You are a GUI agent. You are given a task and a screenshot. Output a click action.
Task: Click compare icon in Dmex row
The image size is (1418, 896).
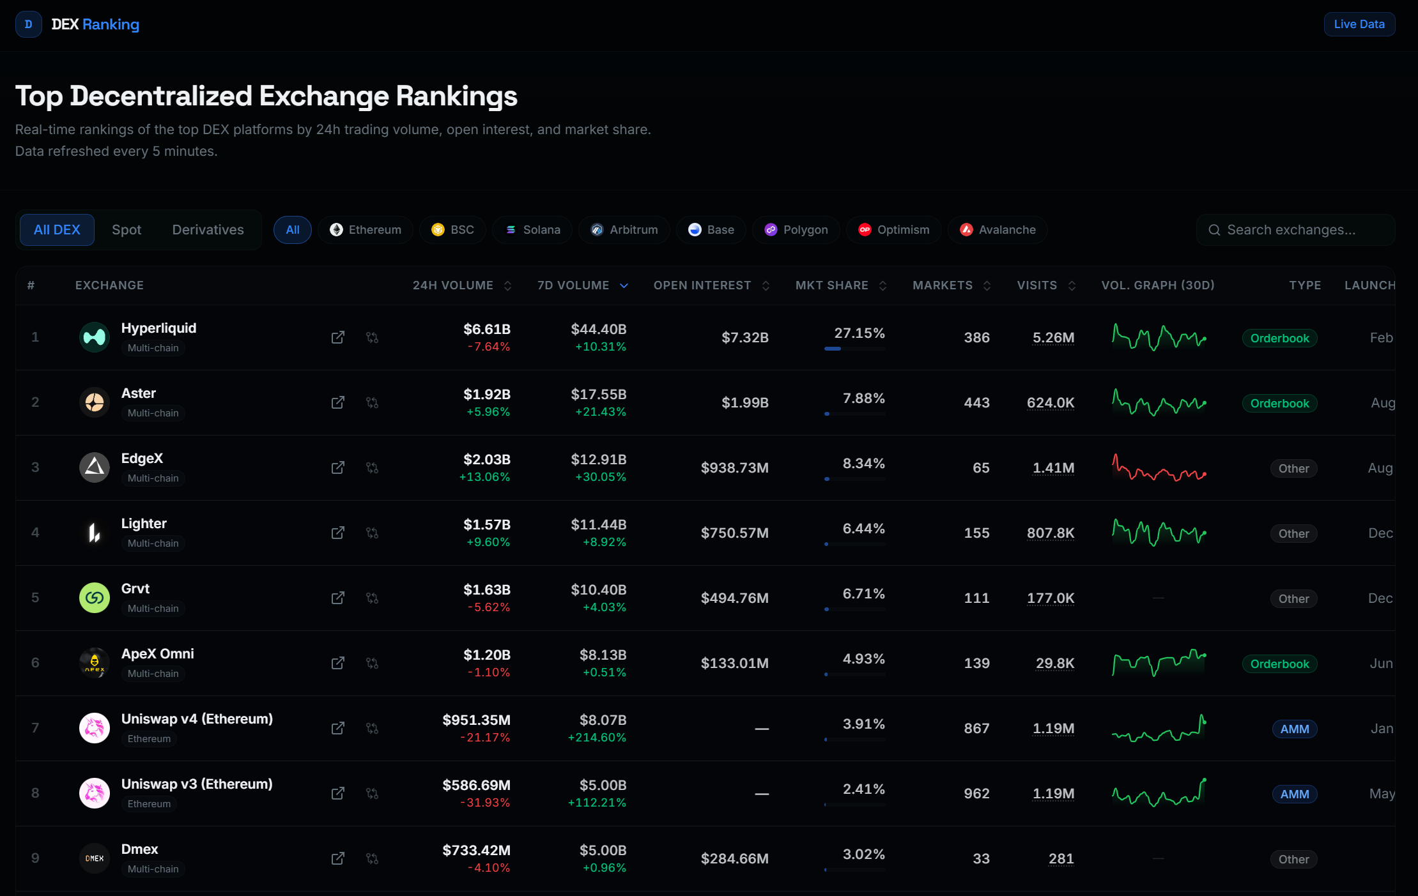coord(372,858)
